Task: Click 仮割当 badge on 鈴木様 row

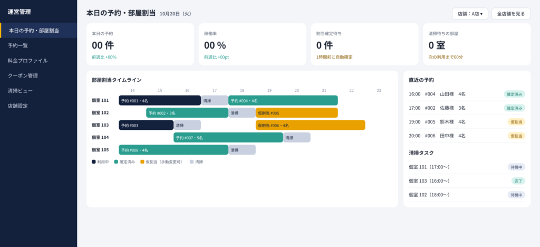Action: click(x=517, y=121)
